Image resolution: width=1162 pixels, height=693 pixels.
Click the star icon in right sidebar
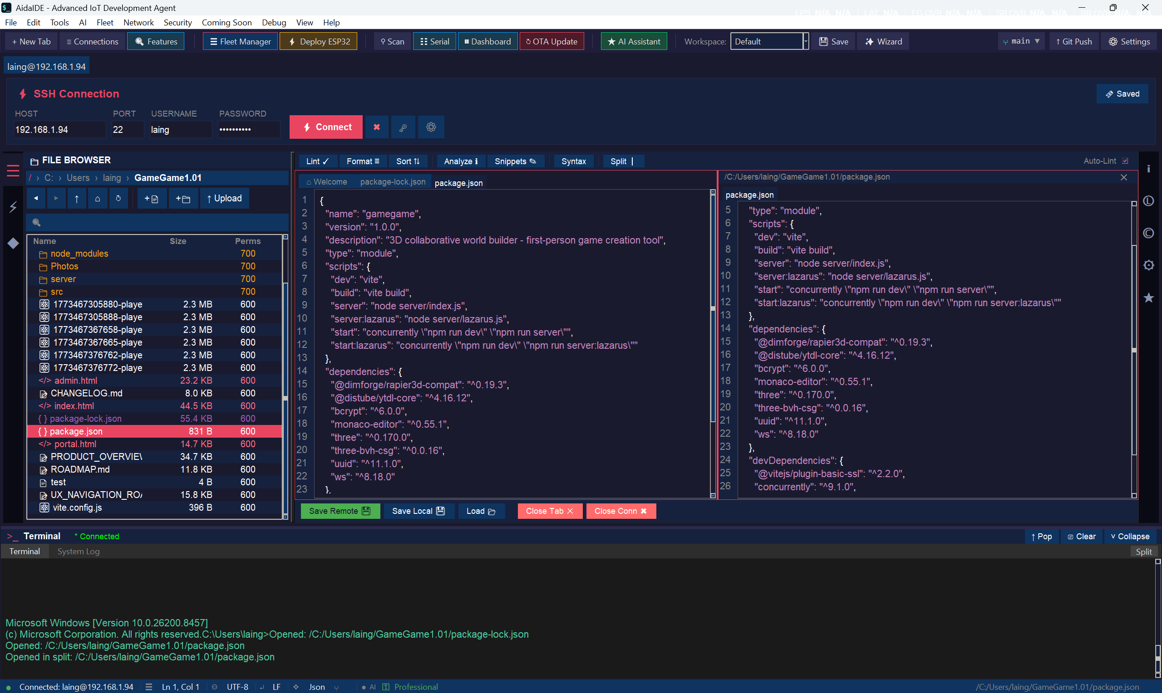[1148, 298]
